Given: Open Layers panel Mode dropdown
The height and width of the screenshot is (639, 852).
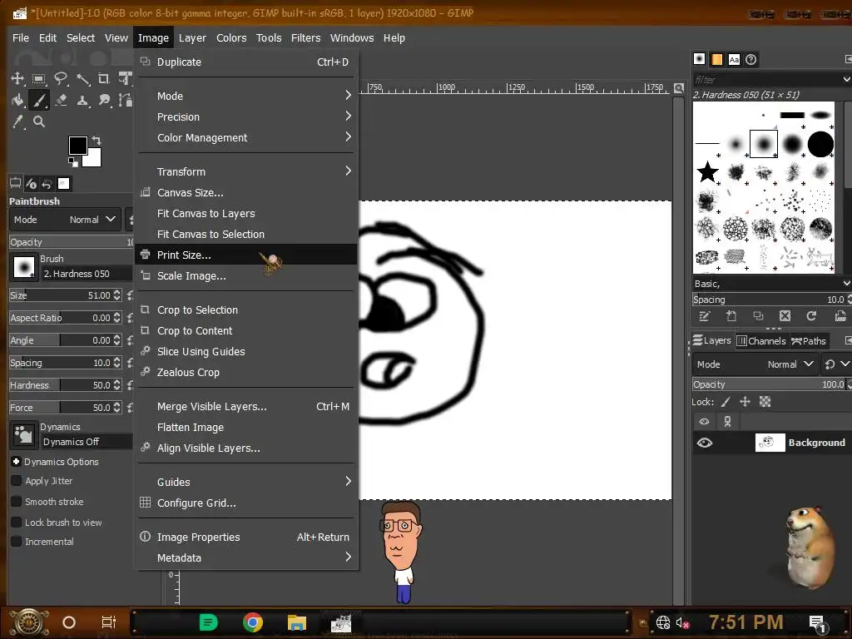Looking at the screenshot, I should point(755,364).
